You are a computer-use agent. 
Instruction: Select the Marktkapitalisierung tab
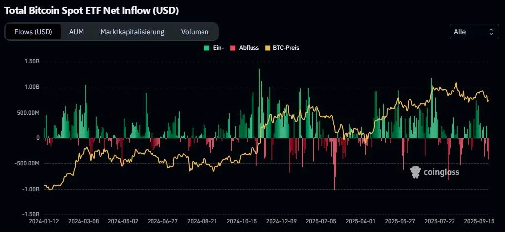click(132, 32)
